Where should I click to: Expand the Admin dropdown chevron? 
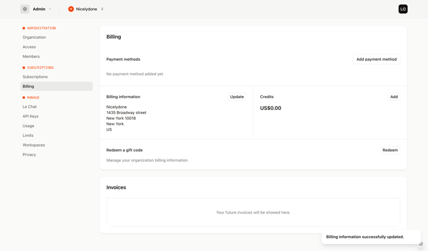pyautogui.click(x=50, y=9)
